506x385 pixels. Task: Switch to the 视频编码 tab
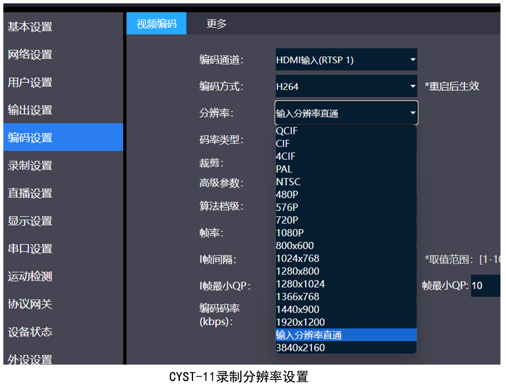(157, 24)
